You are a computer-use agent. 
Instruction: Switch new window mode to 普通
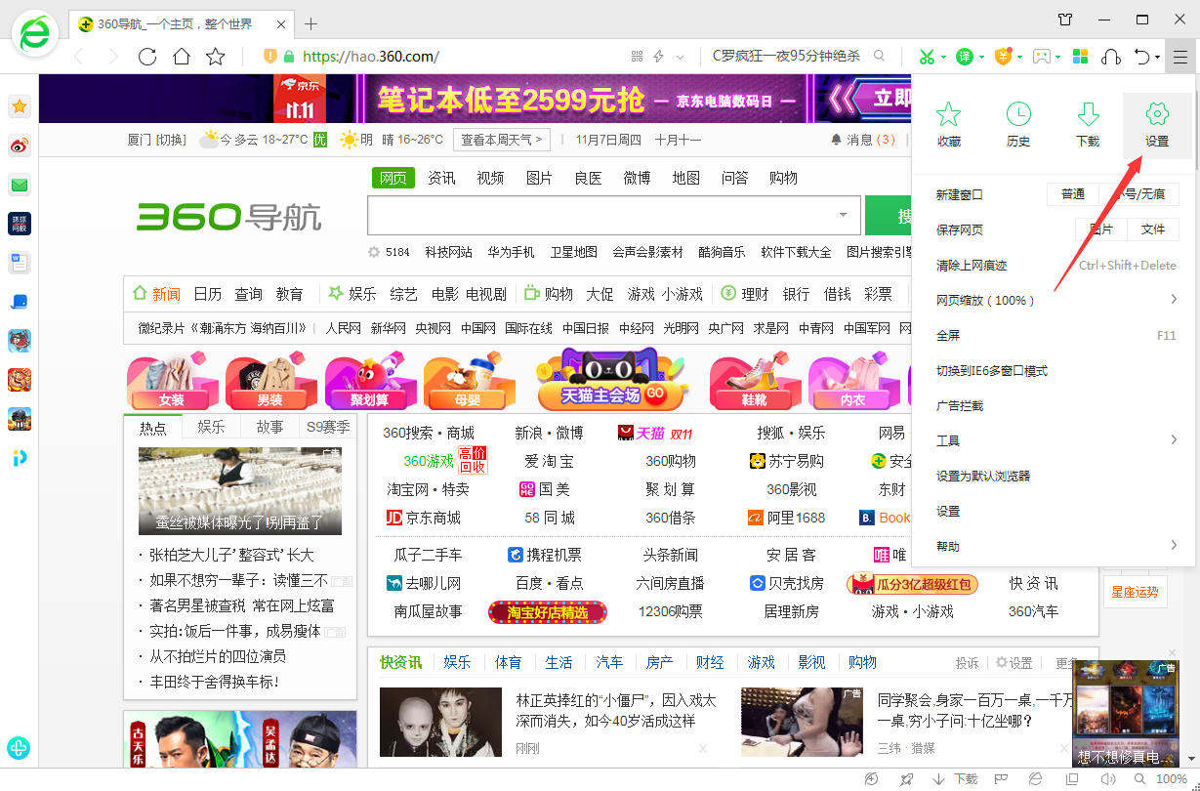pos(1072,193)
